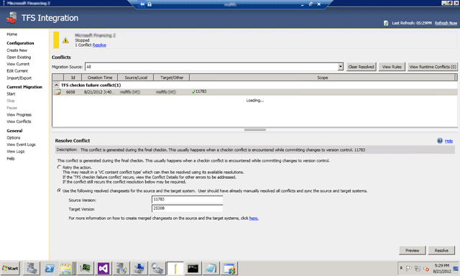This screenshot has width=460, height=276.
Task: Sort by the Id column header
Action: click(73, 78)
